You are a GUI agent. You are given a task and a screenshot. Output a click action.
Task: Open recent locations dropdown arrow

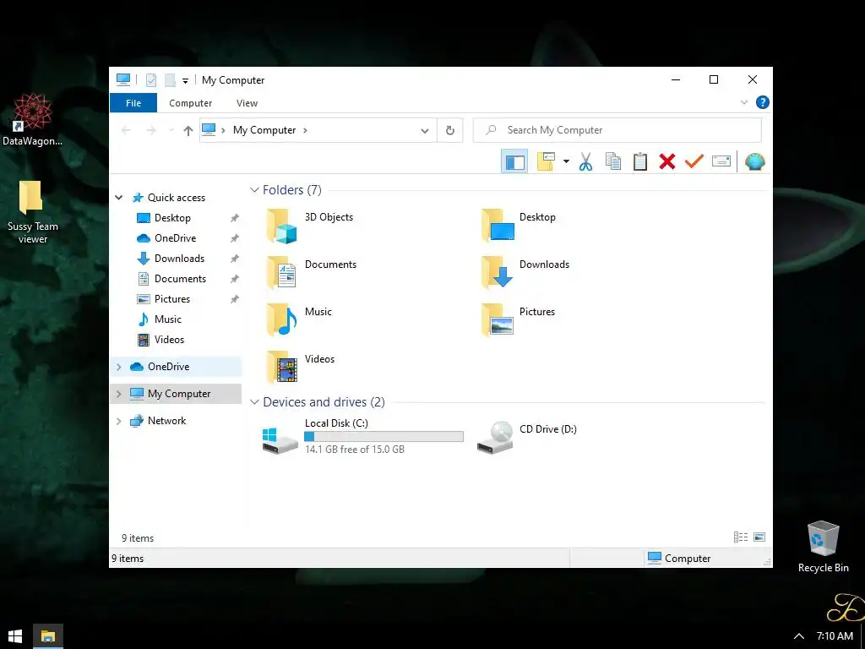click(171, 130)
